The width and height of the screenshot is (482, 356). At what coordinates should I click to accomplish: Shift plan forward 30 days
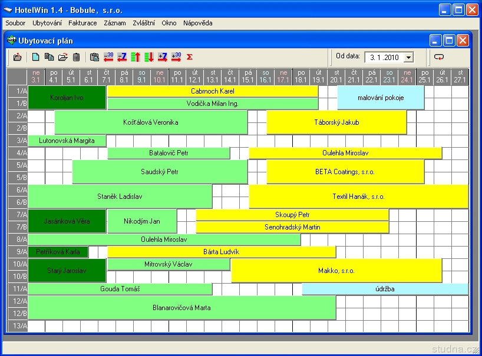(176, 57)
